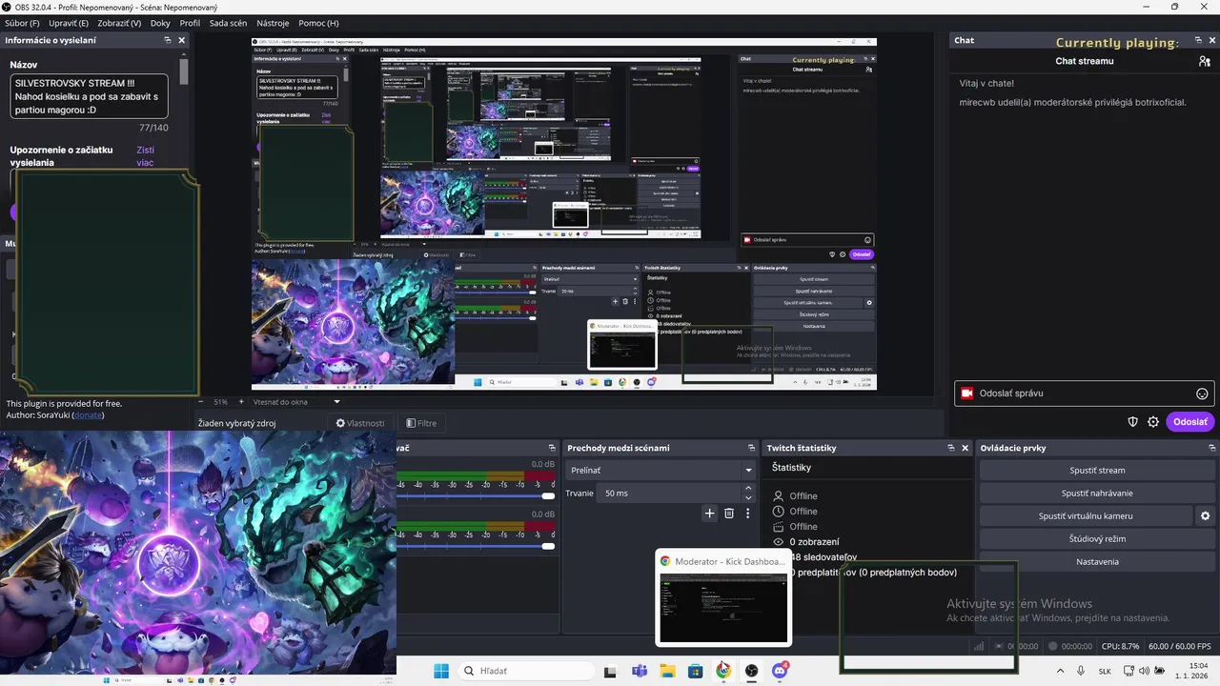Click Zisti viac link

145,156
